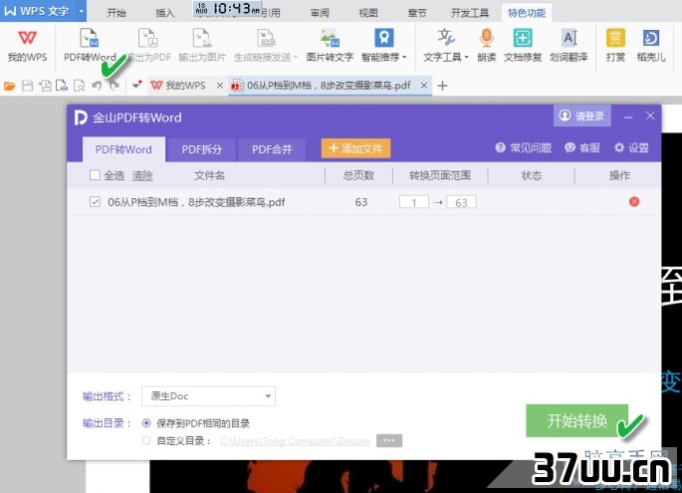This screenshot has width=682, height=493.
Task: Start the 朗读 read-aloud tool
Action: [x=486, y=45]
